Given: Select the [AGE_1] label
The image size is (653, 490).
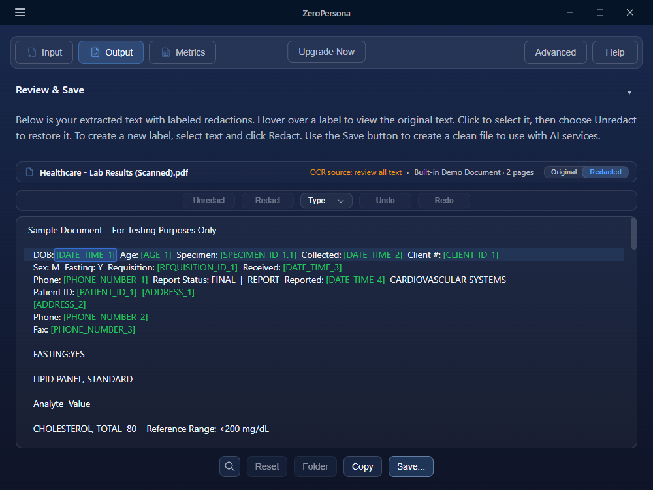Looking at the screenshot, I should pyautogui.click(x=156, y=255).
